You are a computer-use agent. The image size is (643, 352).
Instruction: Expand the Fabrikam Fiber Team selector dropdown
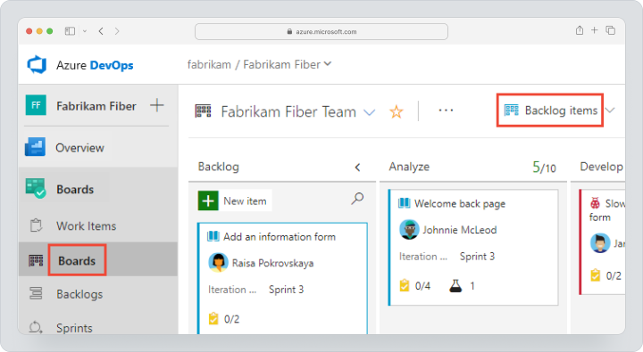(x=370, y=112)
